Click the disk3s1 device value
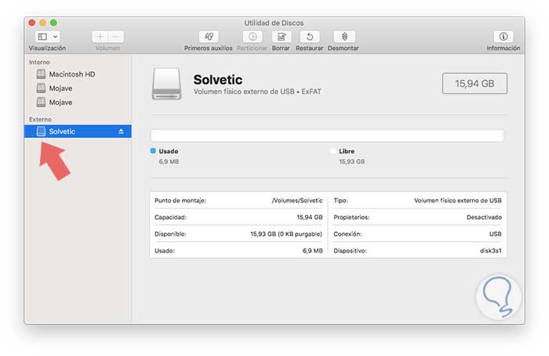 490,251
